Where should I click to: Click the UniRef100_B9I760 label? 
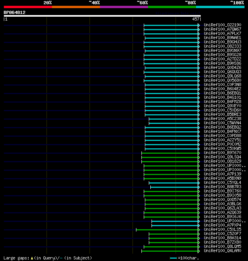222,191
